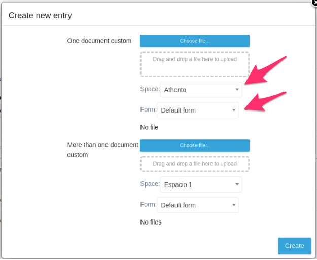Click the Form label below the Athento space
This screenshot has width=317, height=260.
pyautogui.click(x=148, y=109)
